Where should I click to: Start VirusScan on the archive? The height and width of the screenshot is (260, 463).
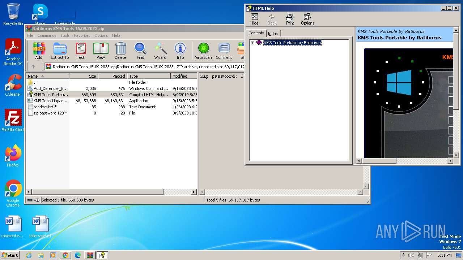(x=203, y=51)
